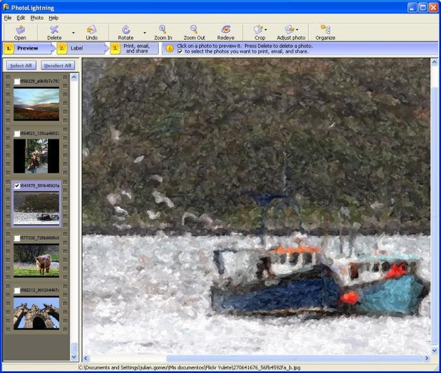Click preview horizontal scroll right arrow
The image size is (441, 373).
point(427,358)
